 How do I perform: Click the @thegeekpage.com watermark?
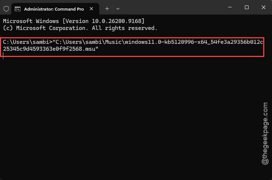[265, 133]
